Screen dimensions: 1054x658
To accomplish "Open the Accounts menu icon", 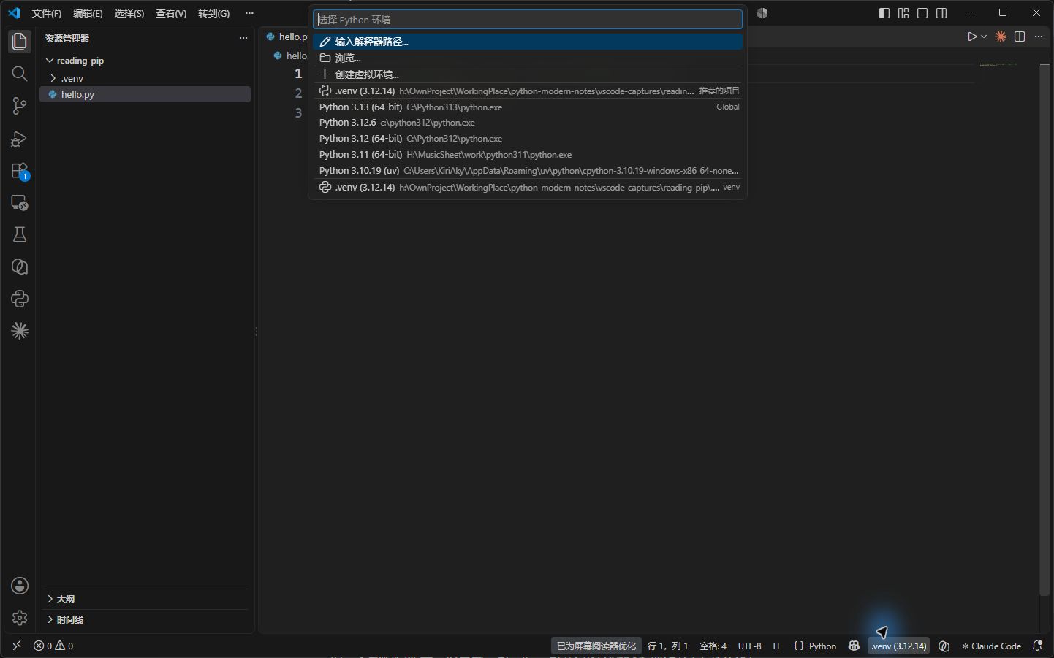I will pos(20,586).
